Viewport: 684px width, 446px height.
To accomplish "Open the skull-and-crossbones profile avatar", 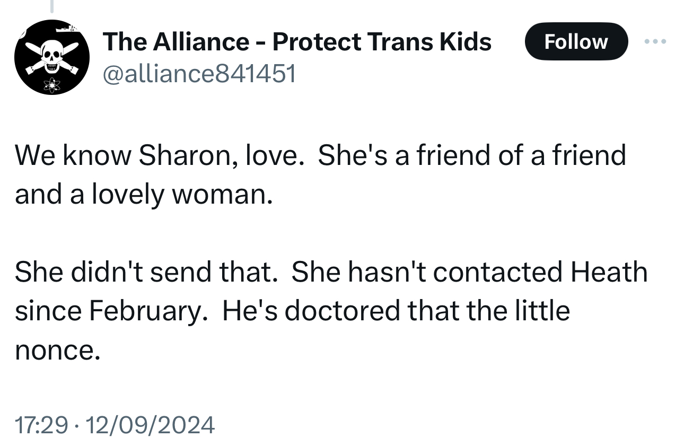I will pyautogui.click(x=51, y=57).
